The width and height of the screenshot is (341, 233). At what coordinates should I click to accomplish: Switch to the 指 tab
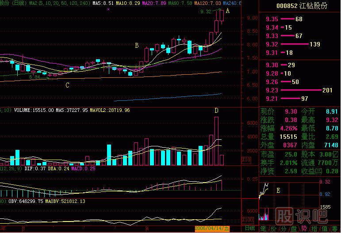(x=314, y=229)
